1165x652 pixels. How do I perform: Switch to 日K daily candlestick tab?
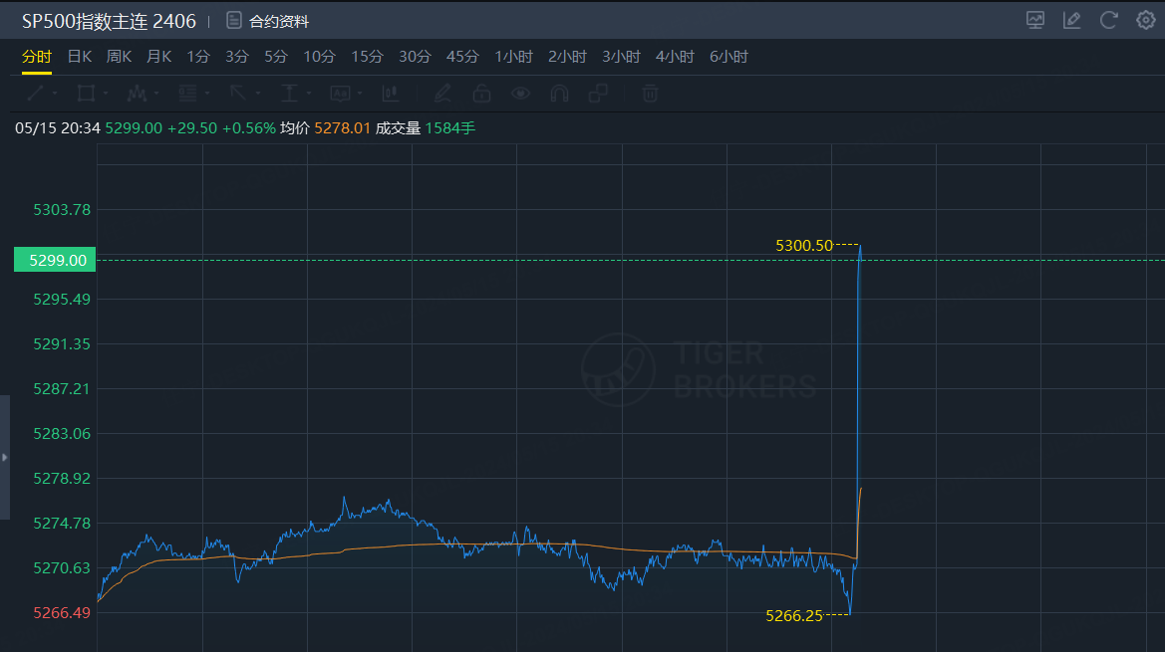pyautogui.click(x=80, y=57)
